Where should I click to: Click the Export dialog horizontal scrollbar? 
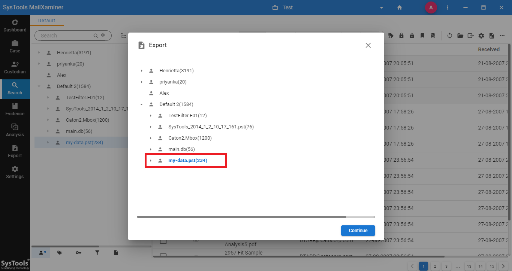click(242, 217)
